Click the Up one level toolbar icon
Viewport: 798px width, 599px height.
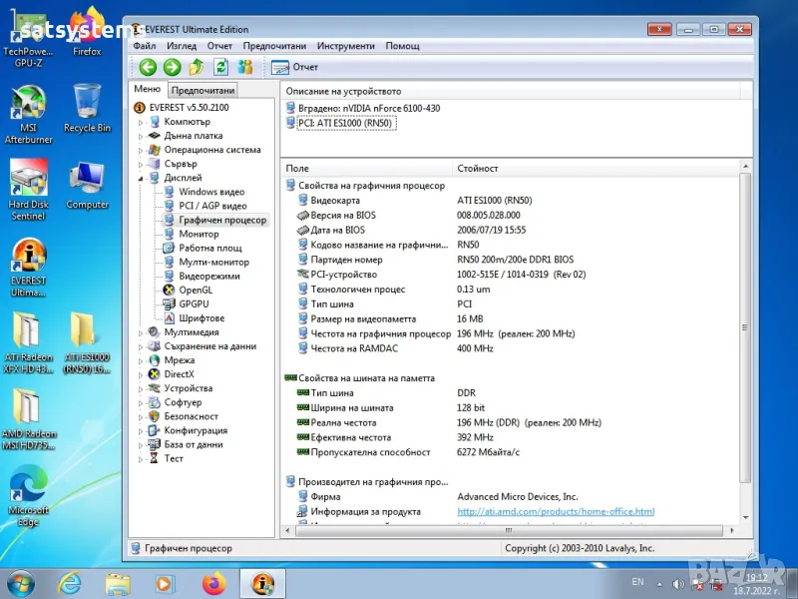click(x=197, y=67)
